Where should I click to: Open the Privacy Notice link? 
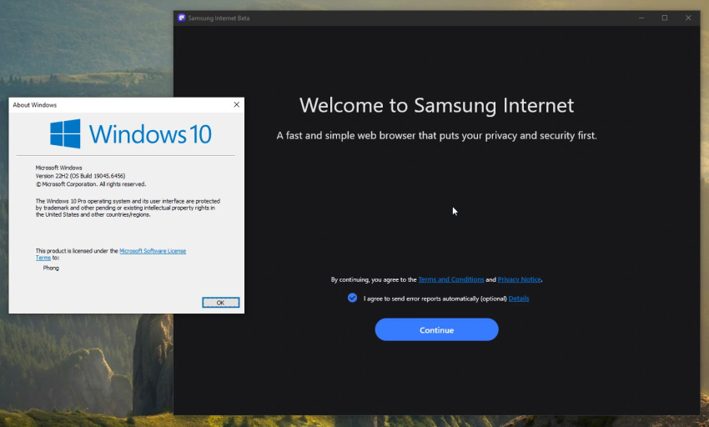(x=519, y=279)
